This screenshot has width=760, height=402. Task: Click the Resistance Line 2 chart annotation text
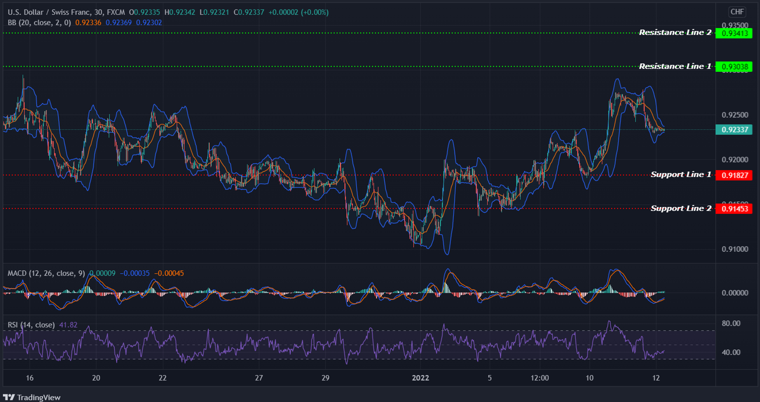675,32
